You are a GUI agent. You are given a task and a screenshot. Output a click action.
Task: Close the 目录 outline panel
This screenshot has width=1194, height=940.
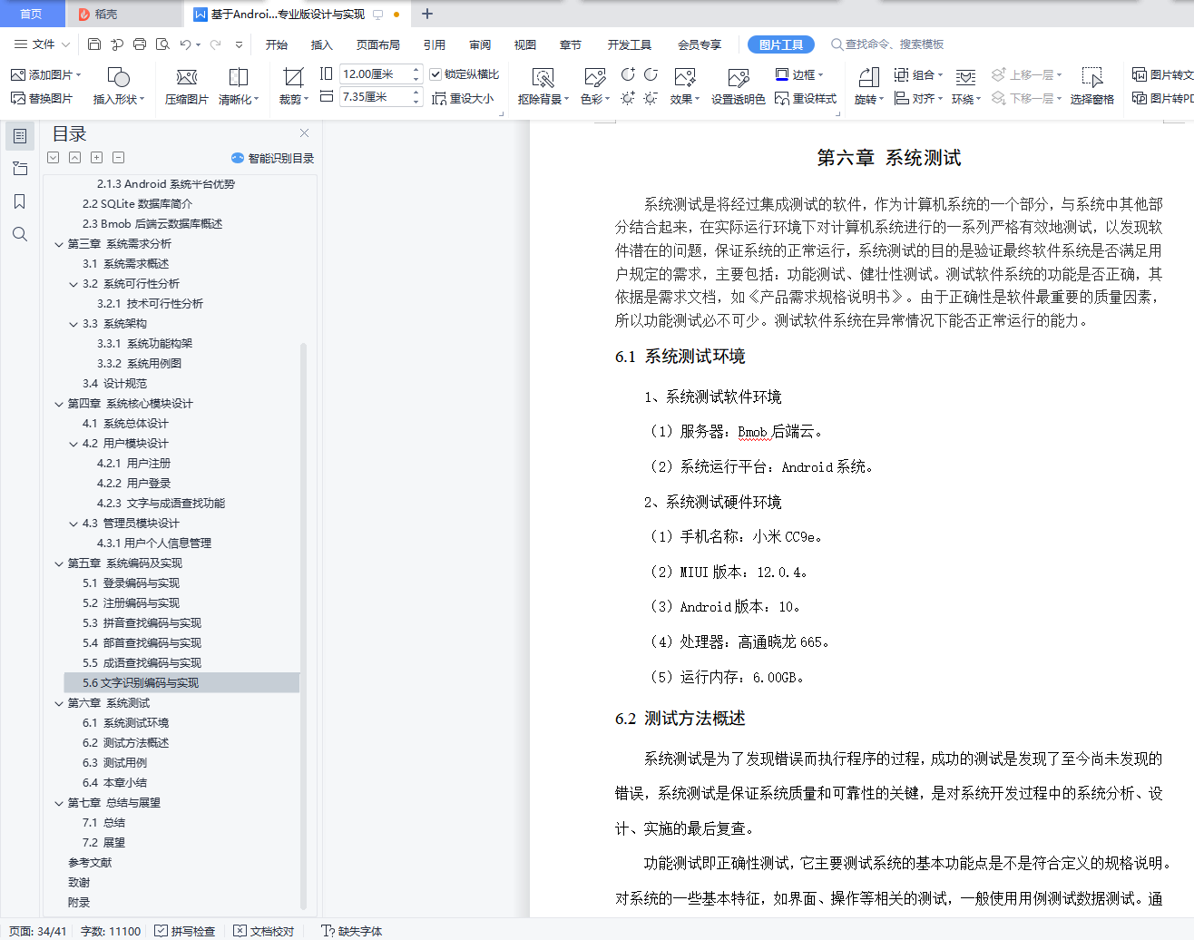point(305,133)
